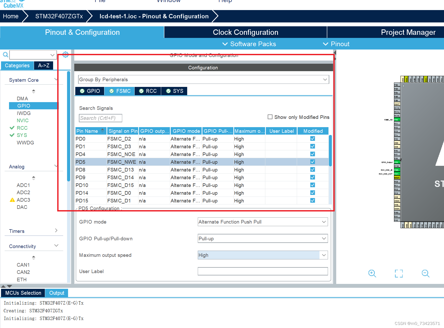
Task: Select NVIC in System Core list
Action: 23,120
